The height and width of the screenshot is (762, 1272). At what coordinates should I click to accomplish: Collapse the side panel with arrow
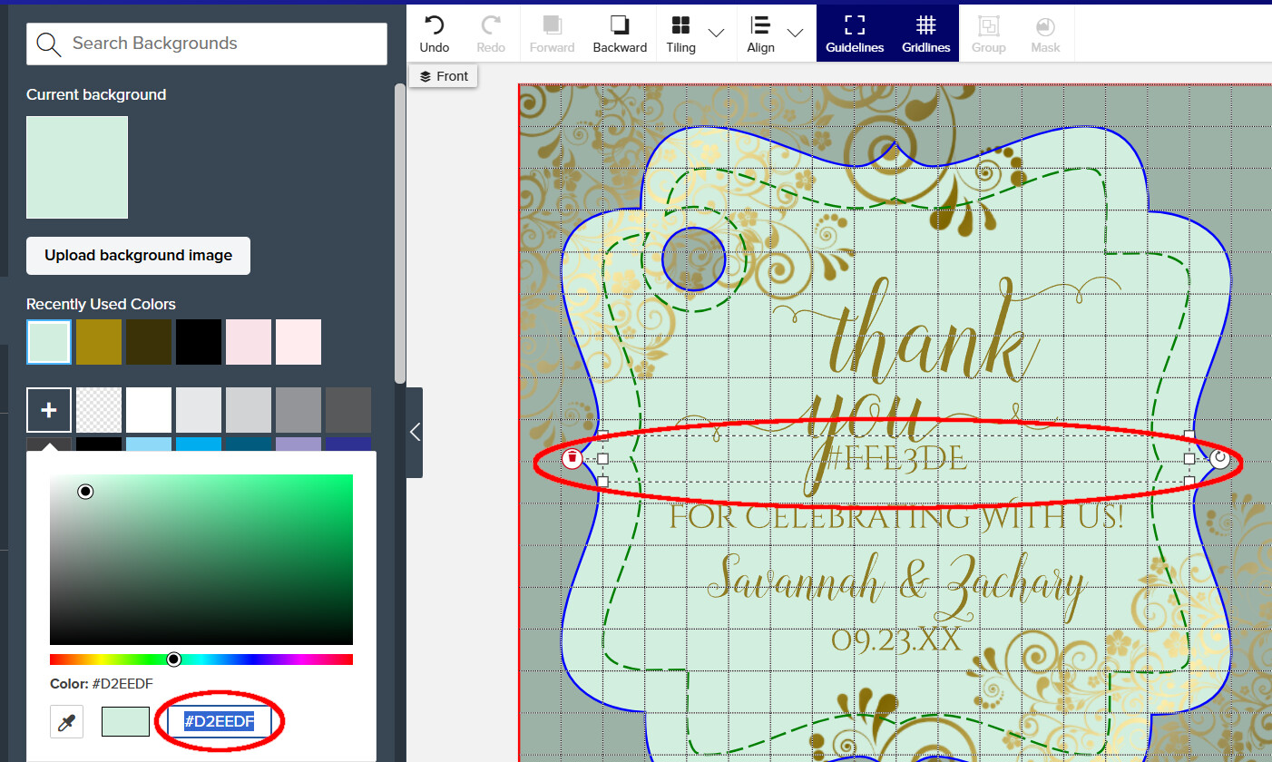pos(415,433)
